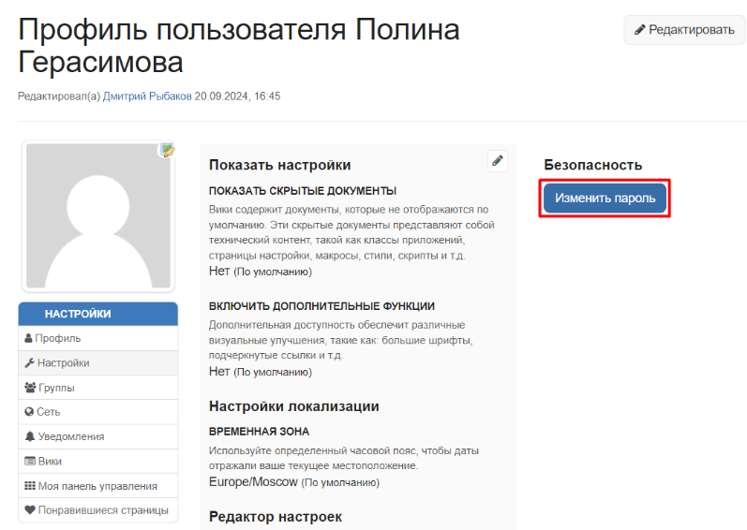The image size is (747, 530).
Task: Click the heart icon by Понравившиеся страницы
Action: 30,510
